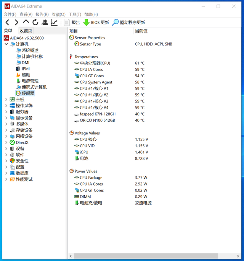
Task: Switch to the 菜单 tab
Action: pos(8,31)
